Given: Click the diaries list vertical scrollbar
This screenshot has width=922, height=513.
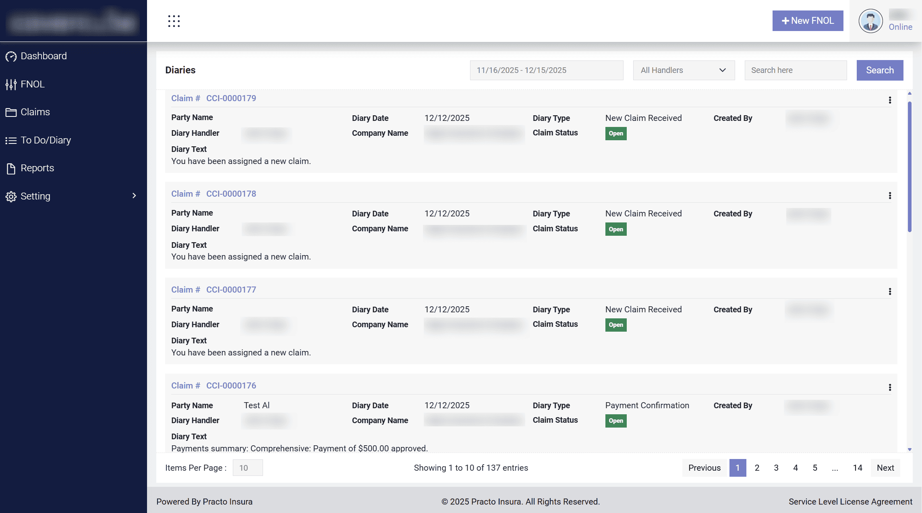Looking at the screenshot, I should pos(909,167).
